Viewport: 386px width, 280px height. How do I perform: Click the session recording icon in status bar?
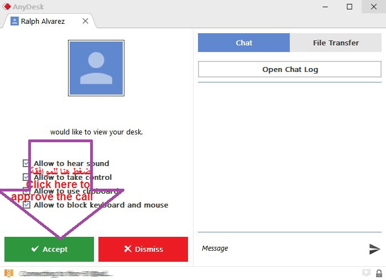pos(366,272)
